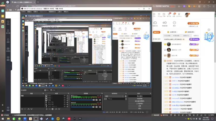Image resolution: width=216 pixels, height=121 pixels.
Task: Pop out the Controls dock panel
Action: point(150,93)
